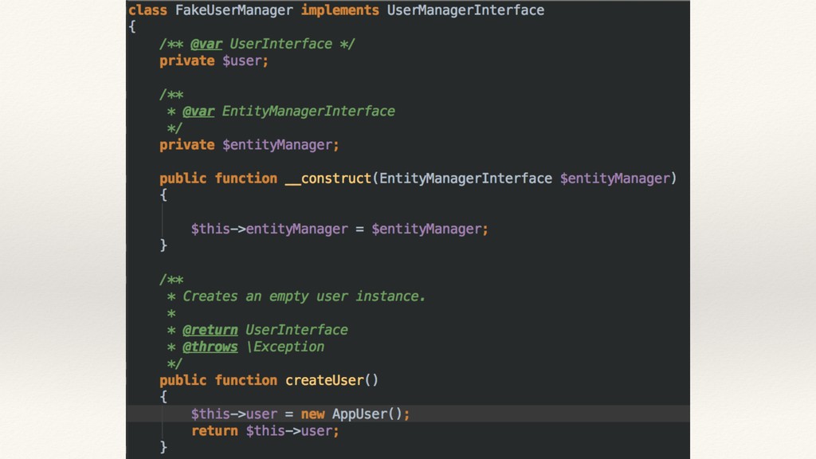Click comment 'Creates an empty user instance.'
The width and height of the screenshot is (816, 459).
[x=304, y=296]
